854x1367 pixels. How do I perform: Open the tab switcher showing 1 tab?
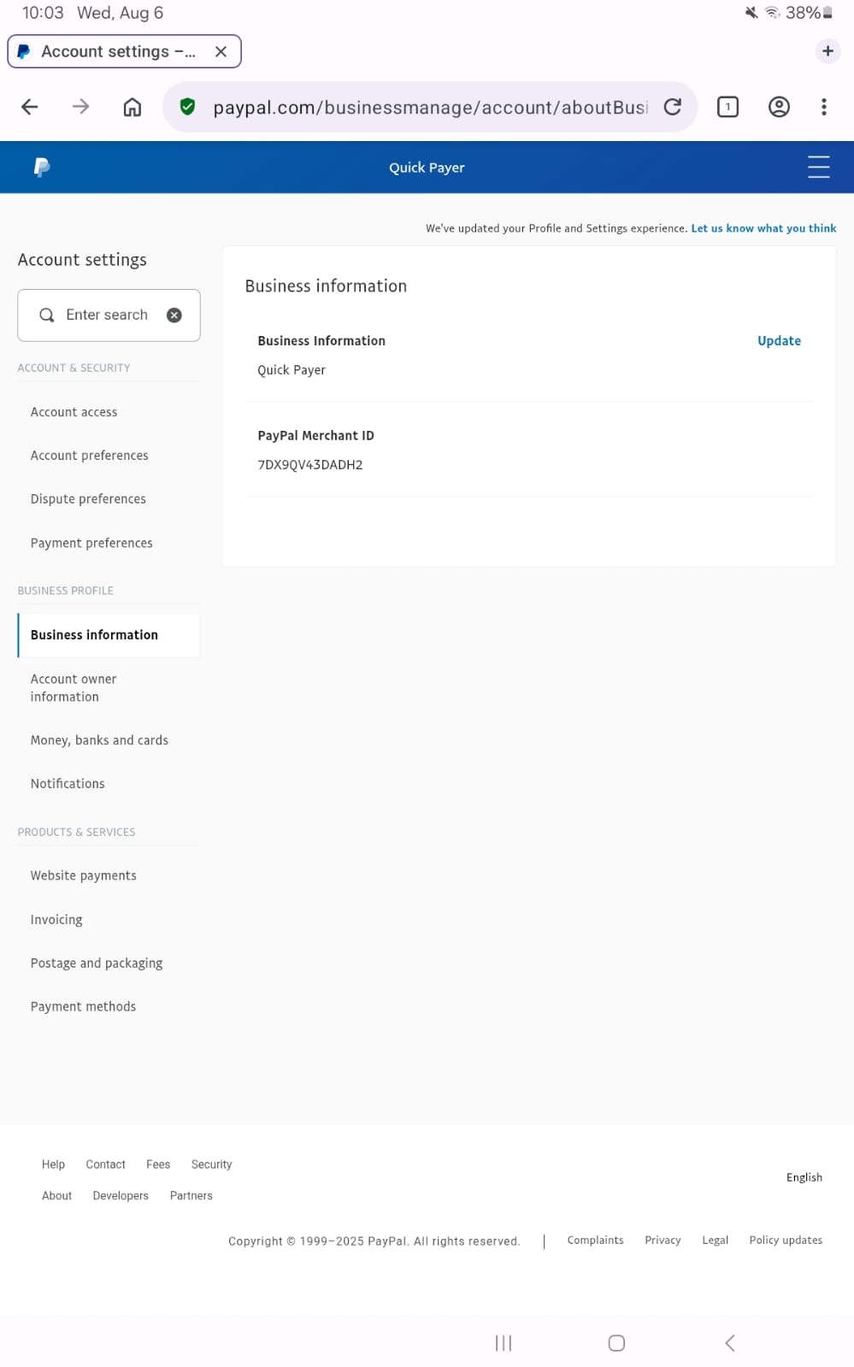[727, 107]
